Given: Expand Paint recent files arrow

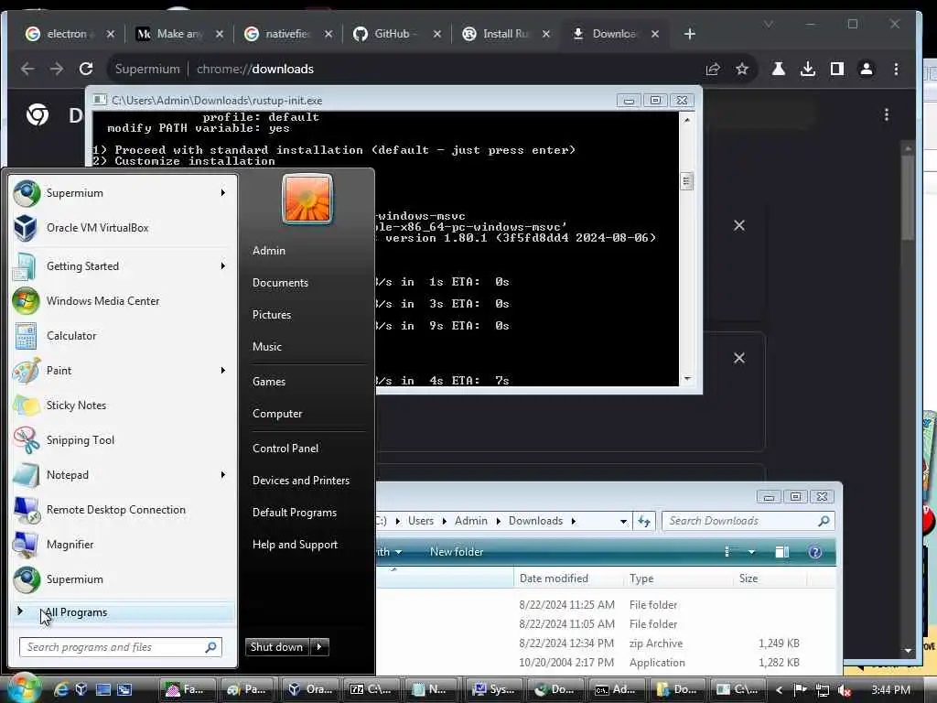Looking at the screenshot, I should (x=223, y=370).
